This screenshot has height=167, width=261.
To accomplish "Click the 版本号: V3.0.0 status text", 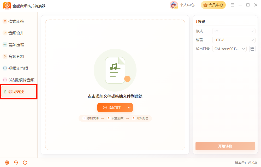I will 246,163.
